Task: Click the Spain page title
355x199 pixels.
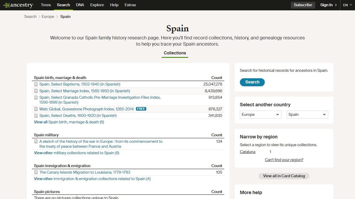Action: tap(177, 29)
